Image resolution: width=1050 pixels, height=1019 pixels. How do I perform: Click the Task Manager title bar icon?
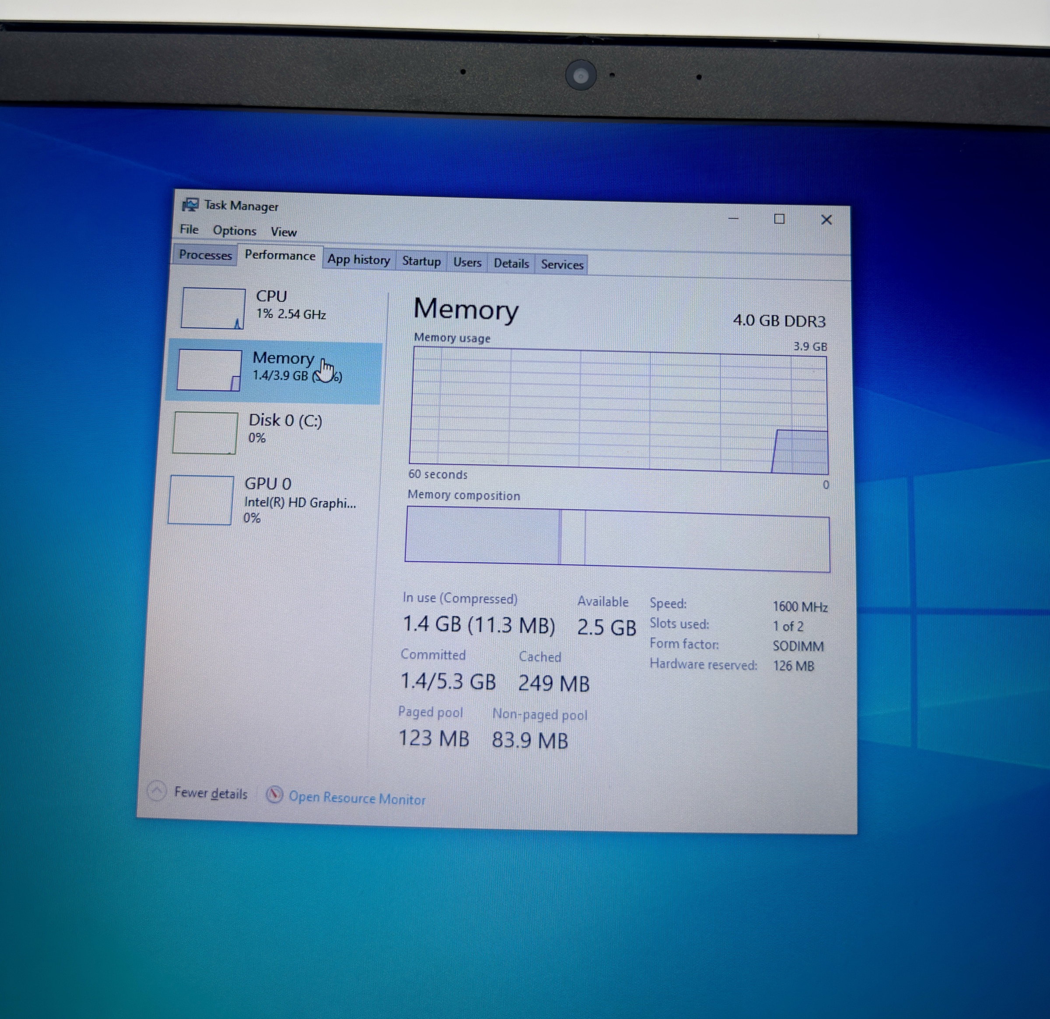[190, 205]
